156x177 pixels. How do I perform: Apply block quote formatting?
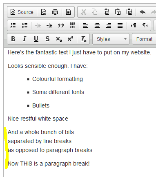click(61, 25)
